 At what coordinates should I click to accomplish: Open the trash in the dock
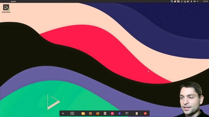click(137, 113)
